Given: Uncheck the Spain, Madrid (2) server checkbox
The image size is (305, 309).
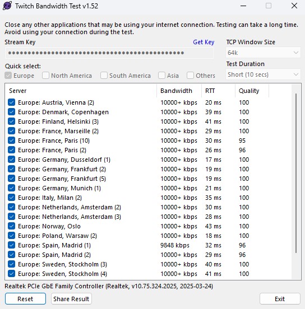Looking at the screenshot, I should pyautogui.click(x=11, y=255).
